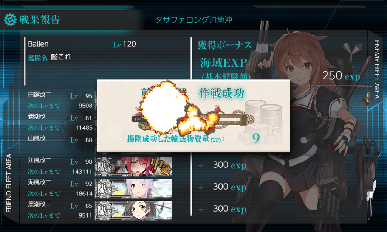Click the ENEMY FLEET AREA side tab

click(x=377, y=70)
